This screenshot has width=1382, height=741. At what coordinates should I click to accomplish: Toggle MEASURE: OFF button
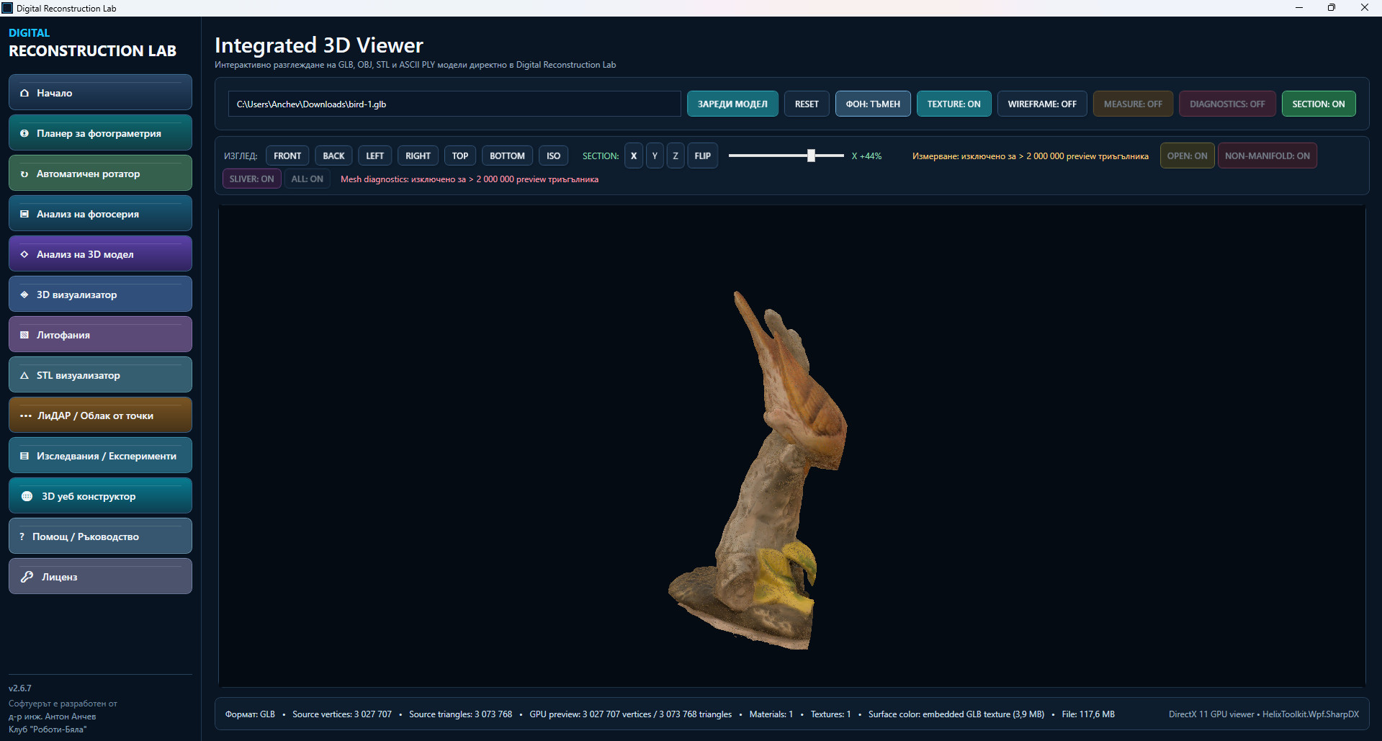coord(1133,104)
